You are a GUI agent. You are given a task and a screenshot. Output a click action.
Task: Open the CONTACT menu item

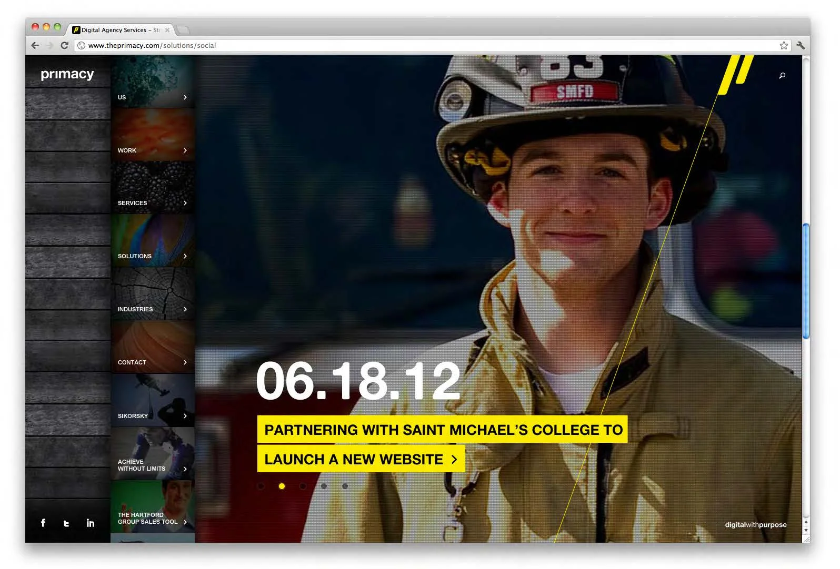(x=153, y=347)
